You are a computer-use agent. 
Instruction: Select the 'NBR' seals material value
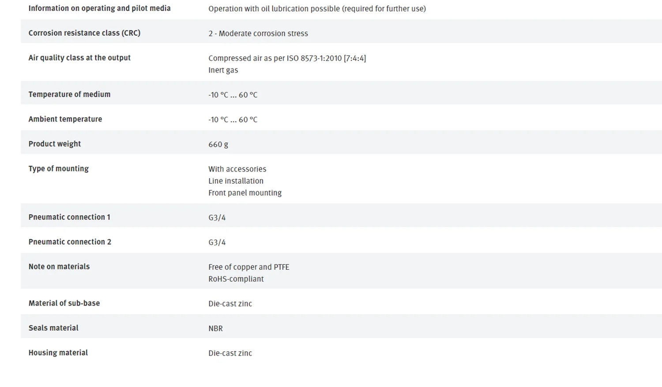pyautogui.click(x=215, y=328)
